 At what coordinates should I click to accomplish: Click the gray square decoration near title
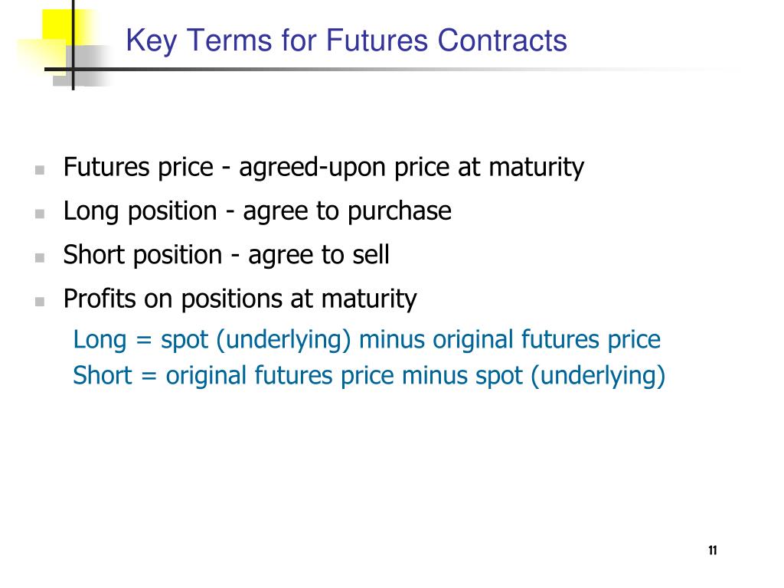pyautogui.click(x=91, y=65)
